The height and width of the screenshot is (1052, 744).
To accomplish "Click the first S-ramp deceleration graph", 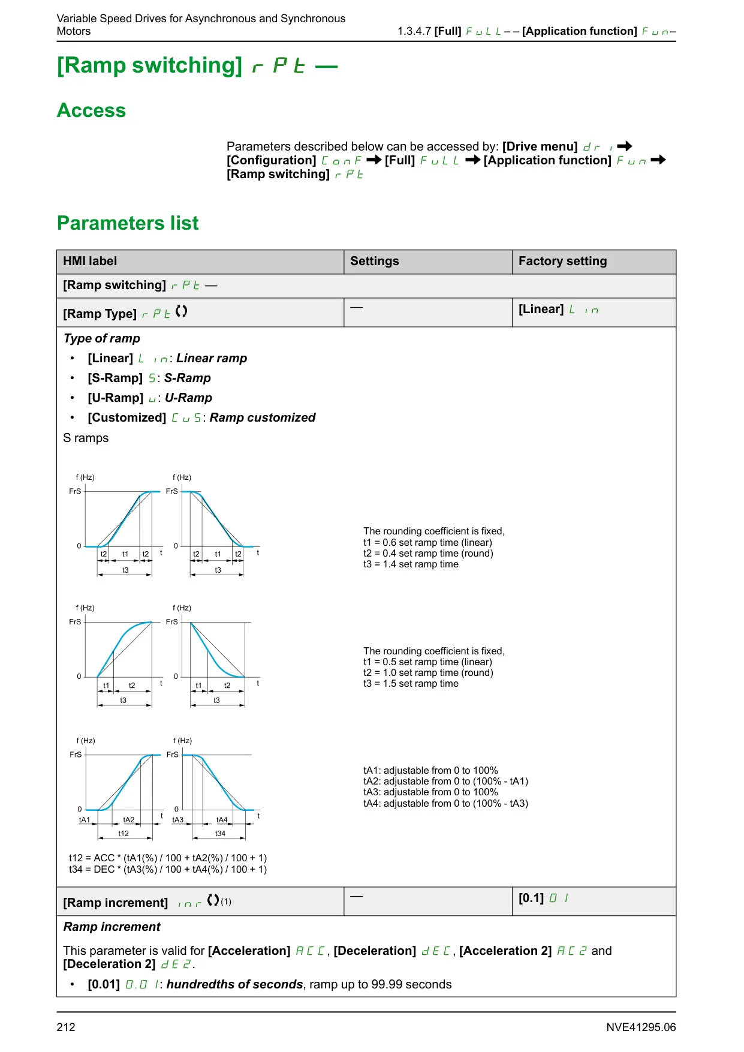I will click(214, 526).
